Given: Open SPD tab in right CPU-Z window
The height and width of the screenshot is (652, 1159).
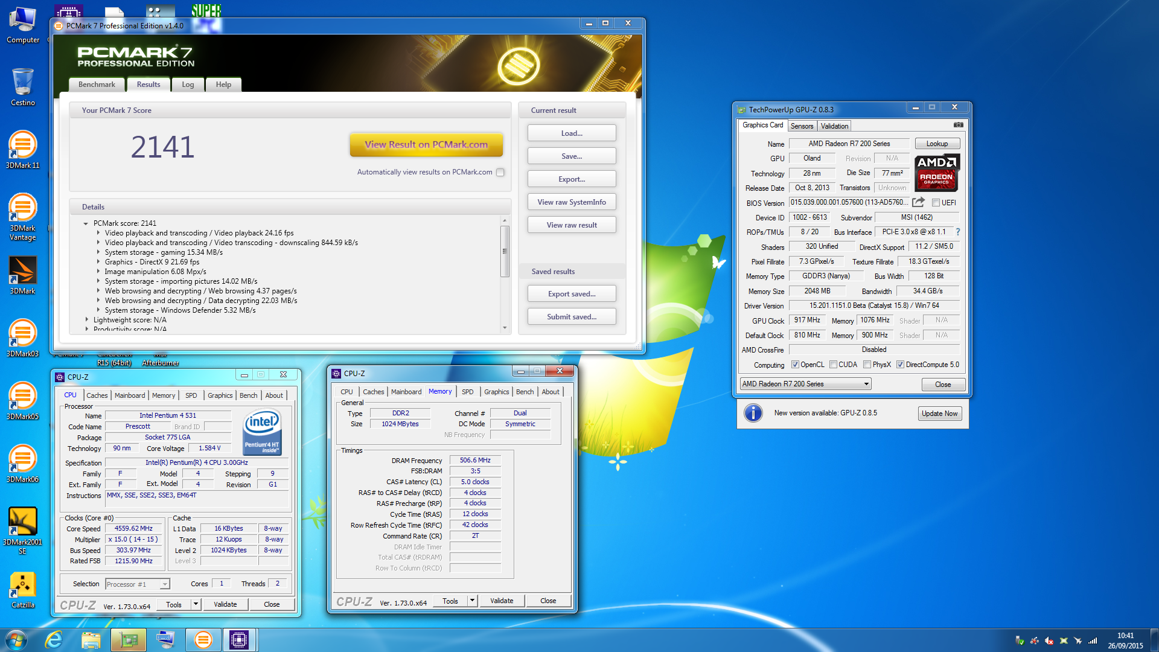Looking at the screenshot, I should click(x=467, y=392).
